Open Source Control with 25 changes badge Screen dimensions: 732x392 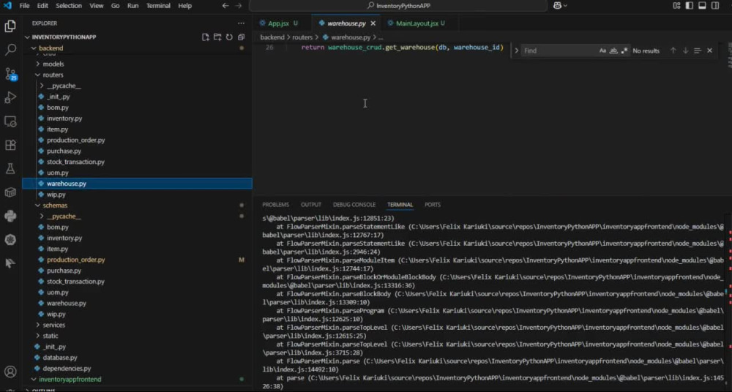[x=10, y=73]
